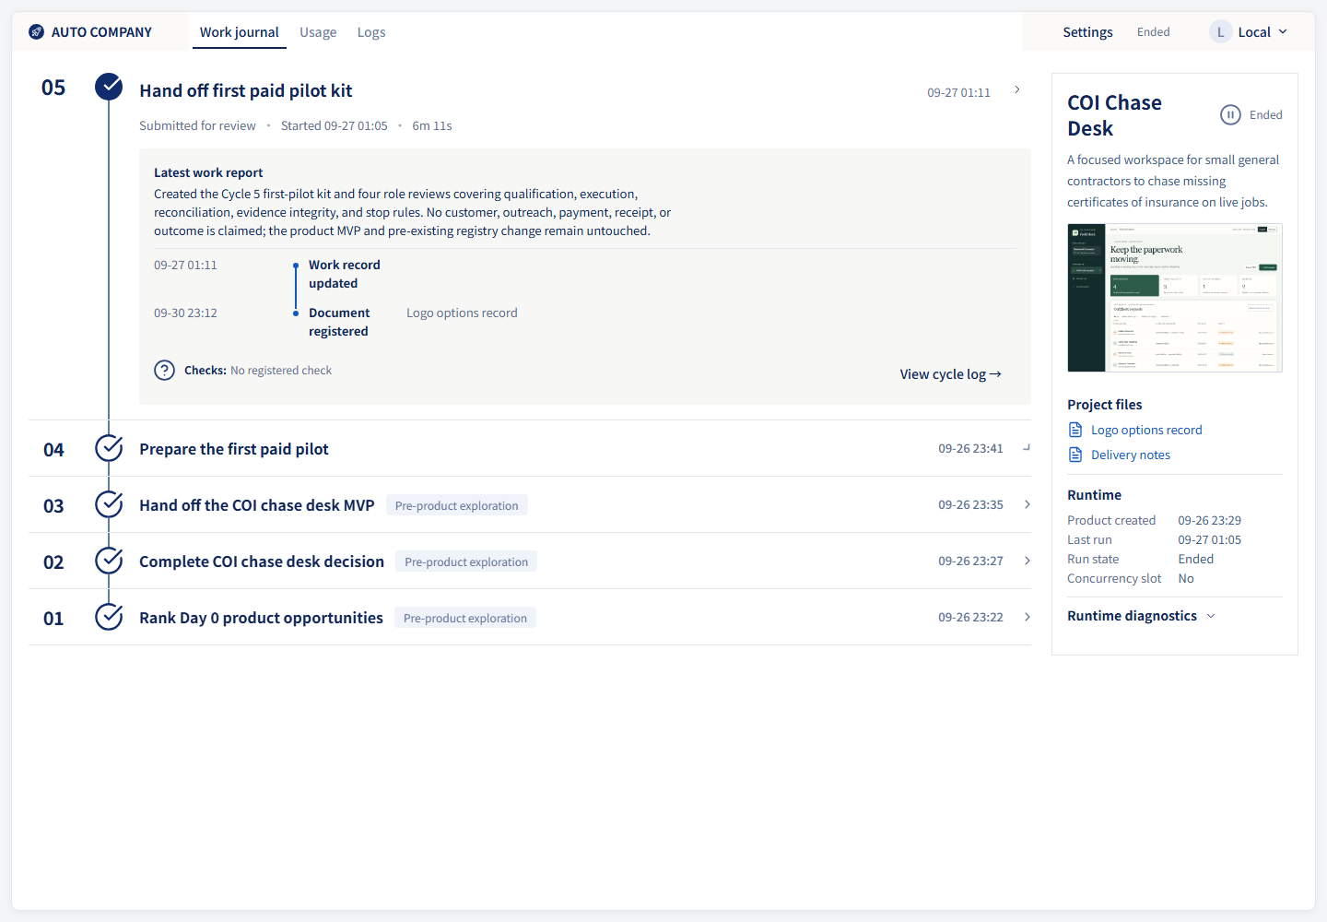Screen dimensions: 1327x922
Task: Open the Logo options record project file
Action: pos(1146,430)
